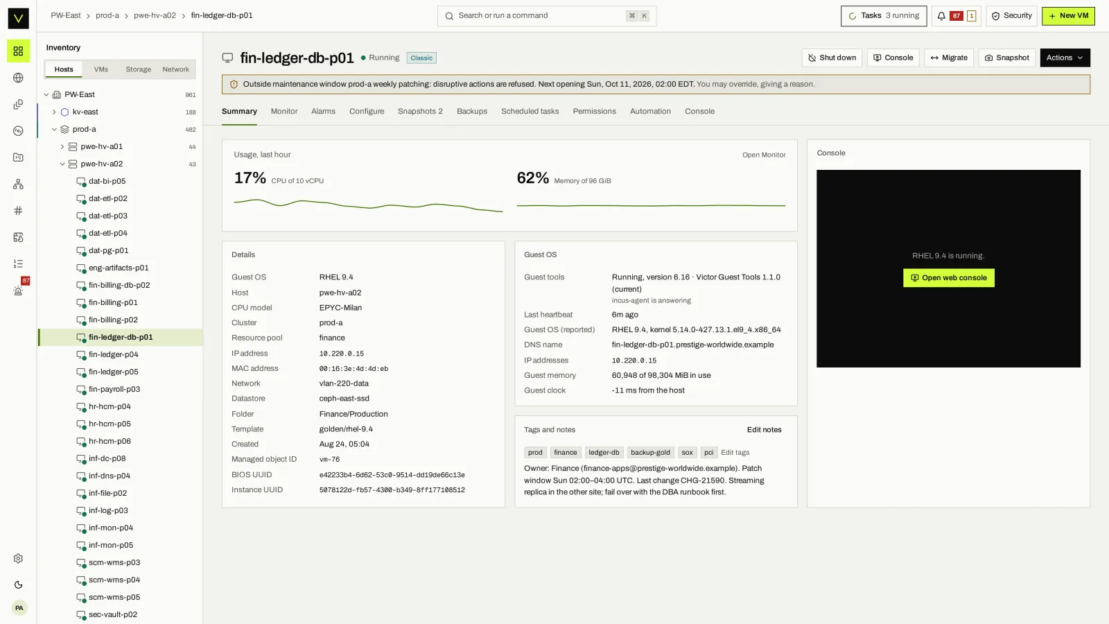The image size is (1109, 624).
Task: Click the monitor icon beside fin-ledger-db-p01 title
Action: tap(227, 58)
